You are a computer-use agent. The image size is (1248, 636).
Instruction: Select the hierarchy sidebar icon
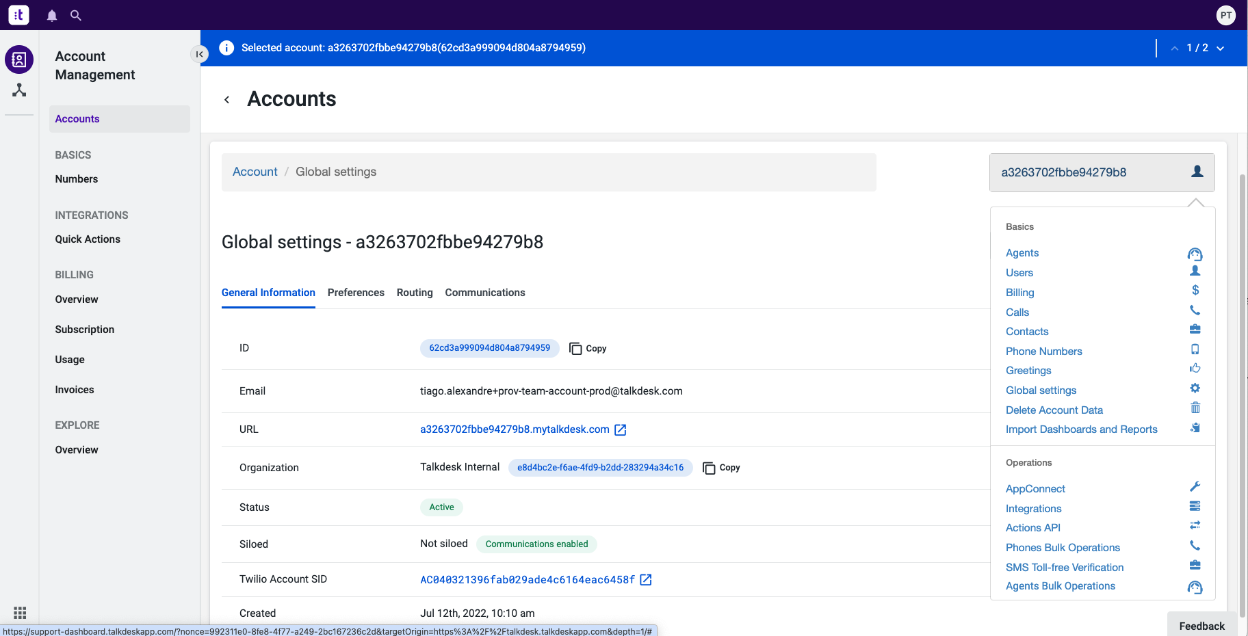coord(19,90)
